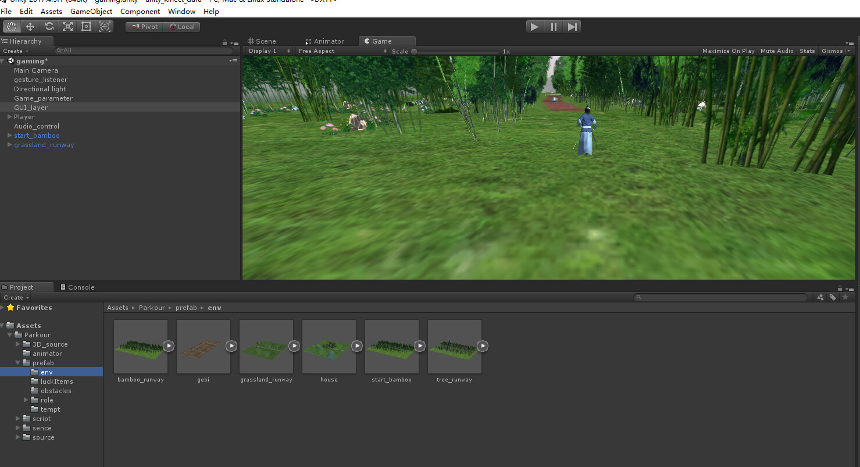Image resolution: width=860 pixels, height=467 pixels.
Task: Collapse the prefab folder in Project tree
Action: coord(18,362)
